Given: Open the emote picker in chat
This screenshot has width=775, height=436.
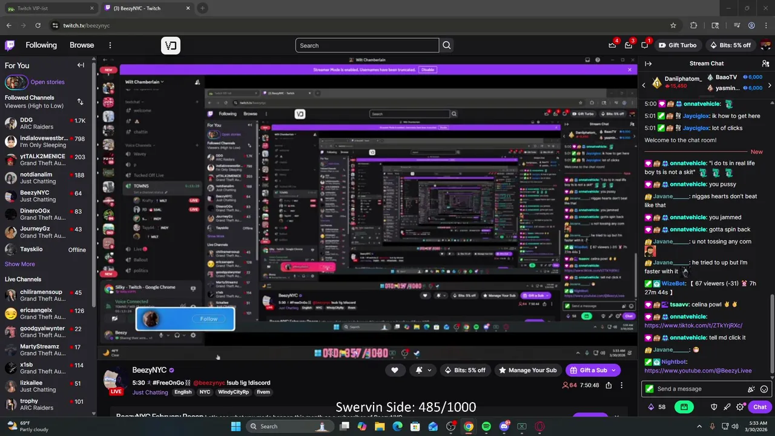Looking at the screenshot, I should click(x=764, y=389).
